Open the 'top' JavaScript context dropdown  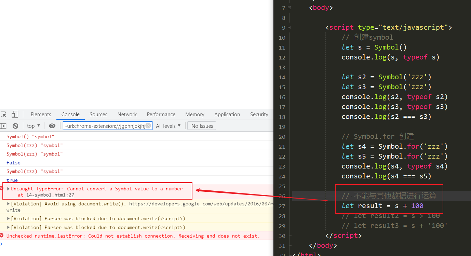coord(33,126)
